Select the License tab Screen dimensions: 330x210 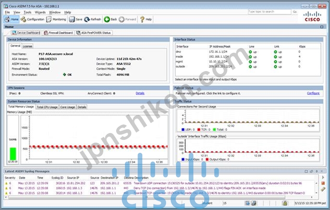(27, 46)
